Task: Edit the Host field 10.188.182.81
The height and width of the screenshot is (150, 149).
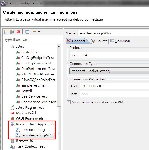Action: pyautogui.click(x=114, y=86)
